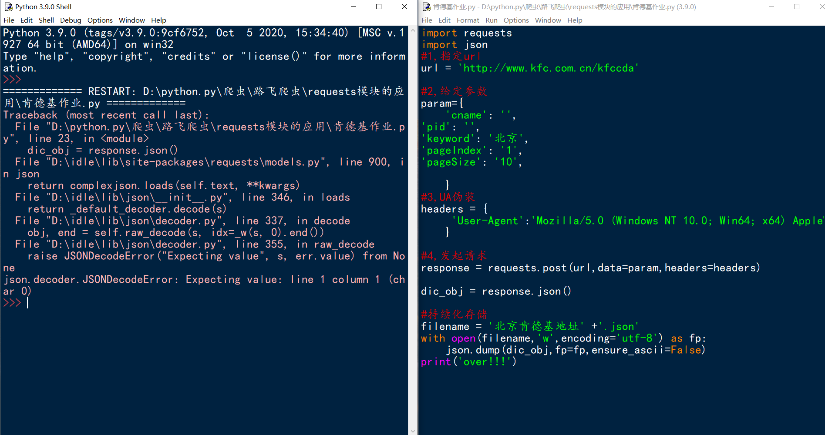Click the Shell vertical scrollbar track
825x435 pixels.
point(413,231)
